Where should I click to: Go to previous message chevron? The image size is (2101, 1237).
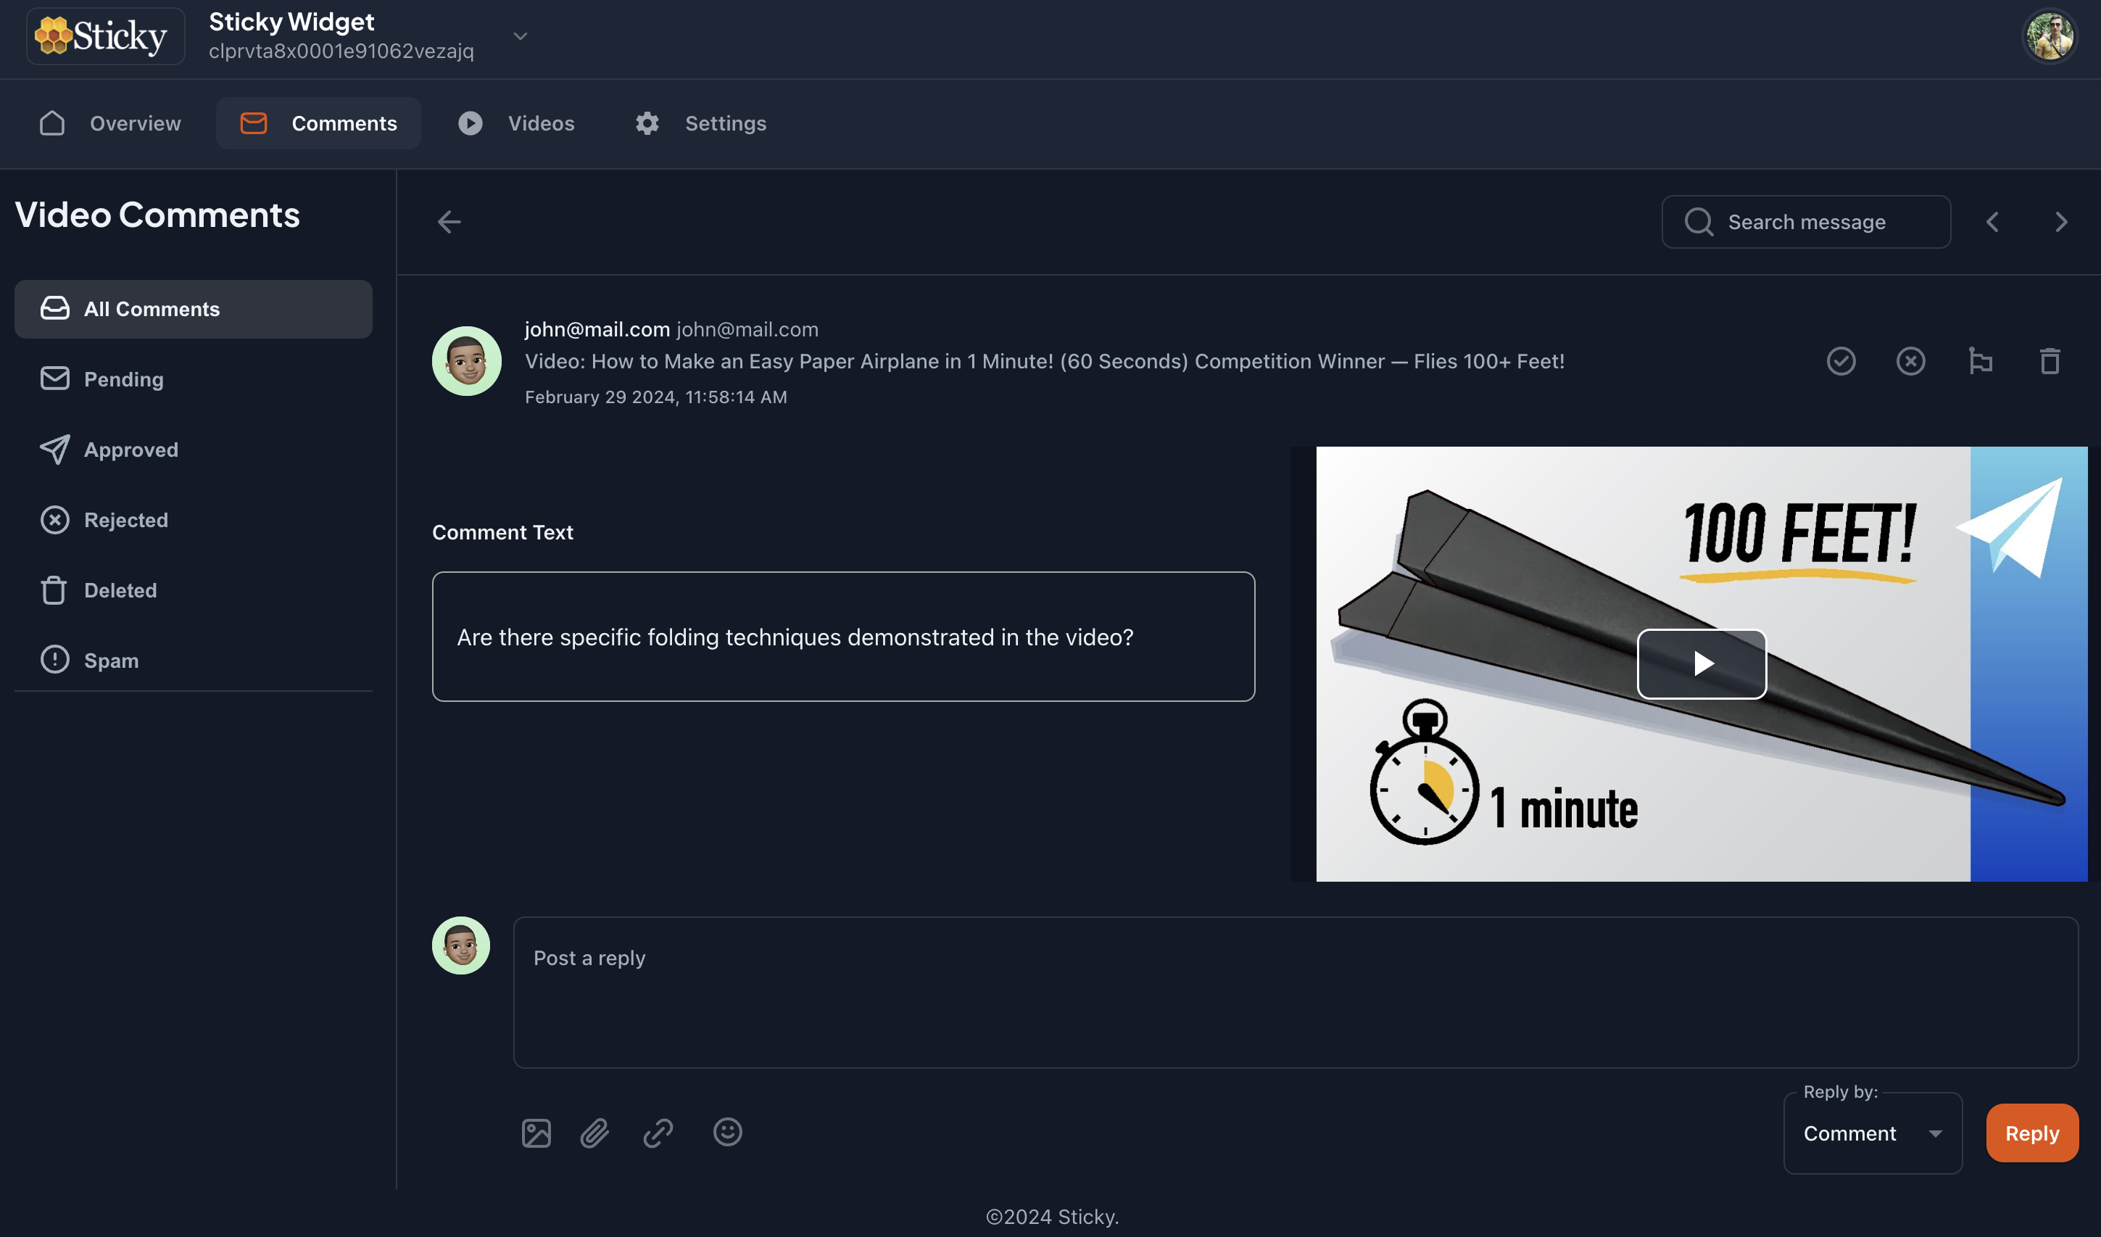click(1992, 222)
